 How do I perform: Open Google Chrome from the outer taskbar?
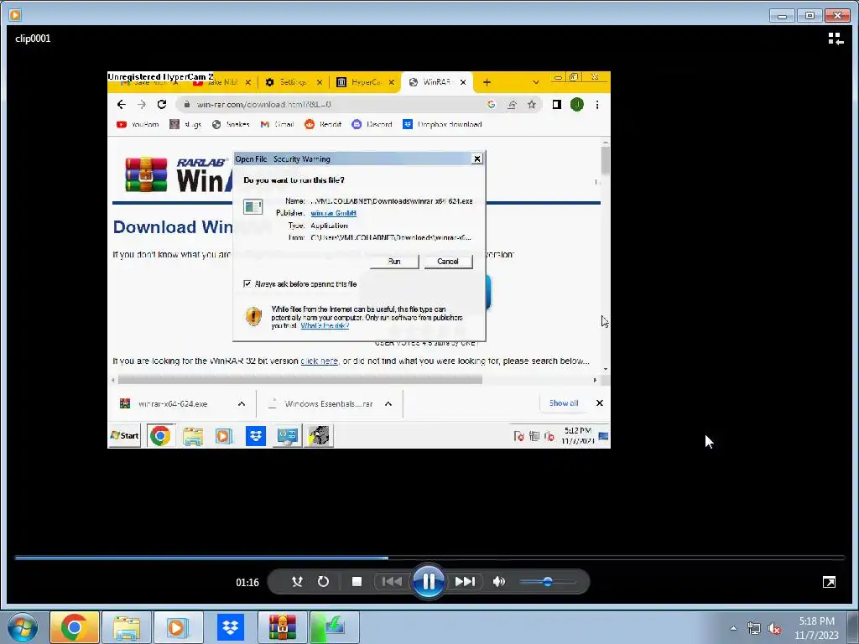[75, 627]
